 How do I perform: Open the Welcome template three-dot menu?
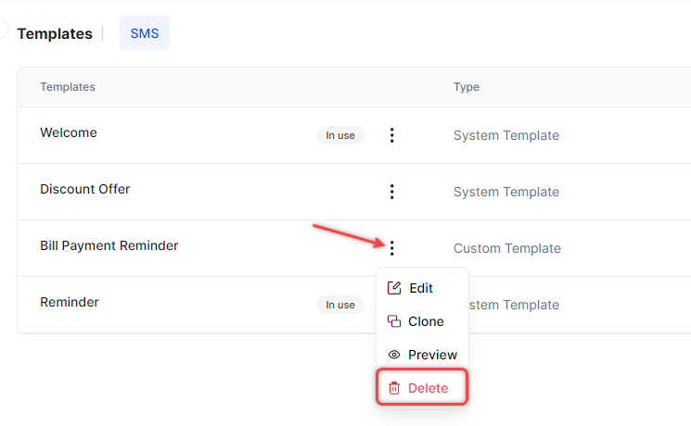click(391, 135)
